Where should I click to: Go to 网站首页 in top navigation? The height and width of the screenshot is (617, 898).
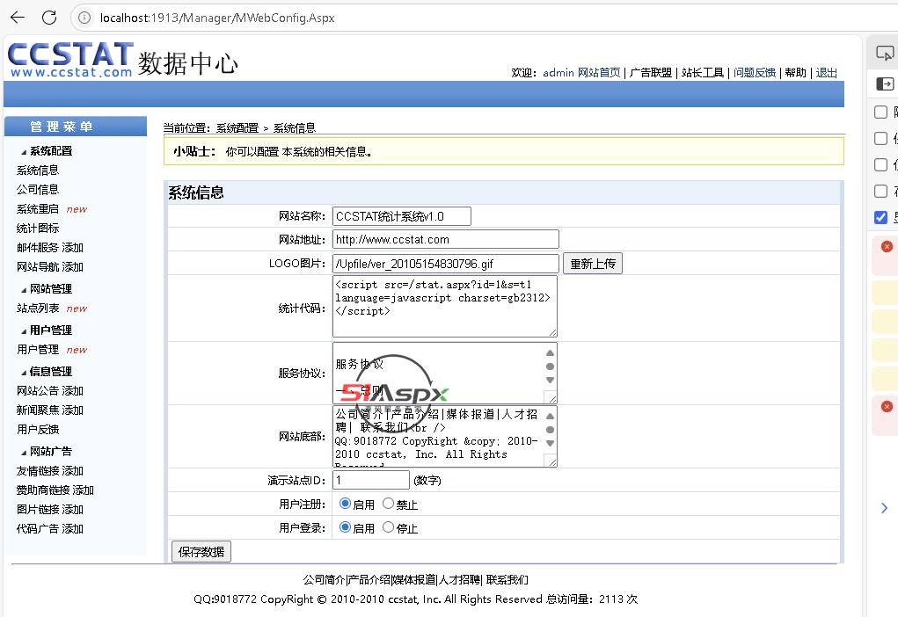click(599, 73)
